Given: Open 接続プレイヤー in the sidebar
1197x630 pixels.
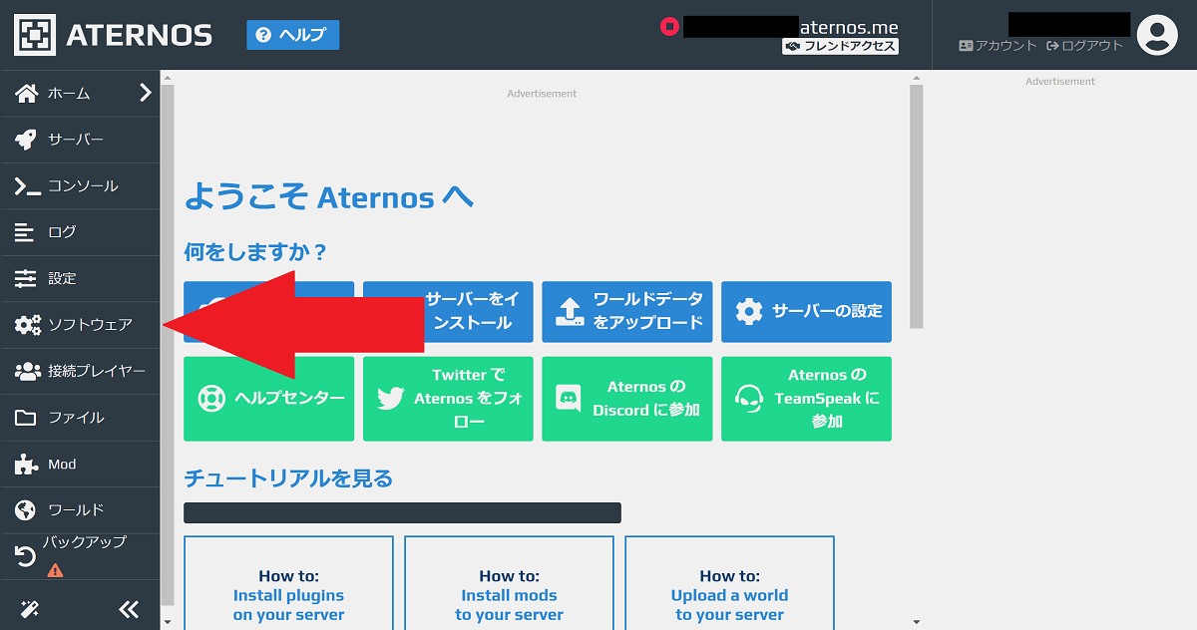Looking at the screenshot, I should tap(80, 372).
